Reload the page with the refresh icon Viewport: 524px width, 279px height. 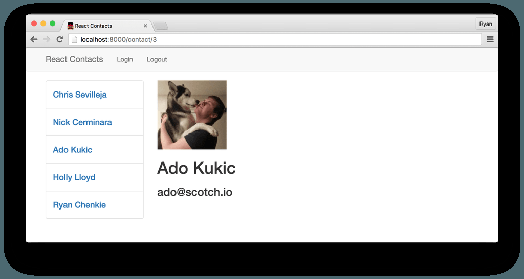click(x=60, y=39)
